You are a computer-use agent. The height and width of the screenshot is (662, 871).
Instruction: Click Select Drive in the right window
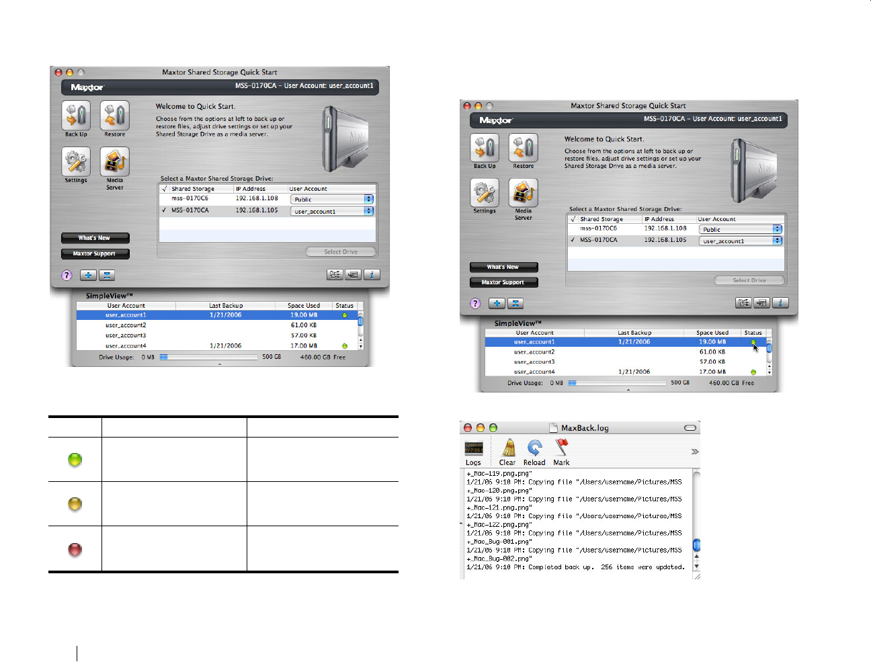point(749,280)
